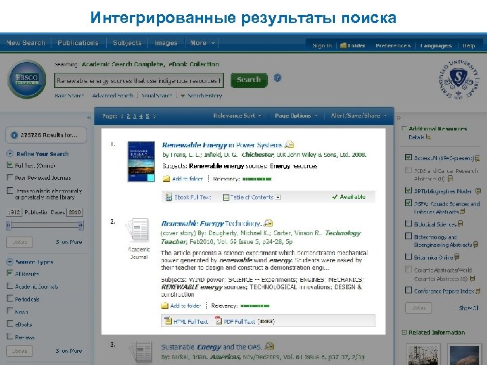Collapse Refine Your Search section
487x365 pixels.
[9, 153]
